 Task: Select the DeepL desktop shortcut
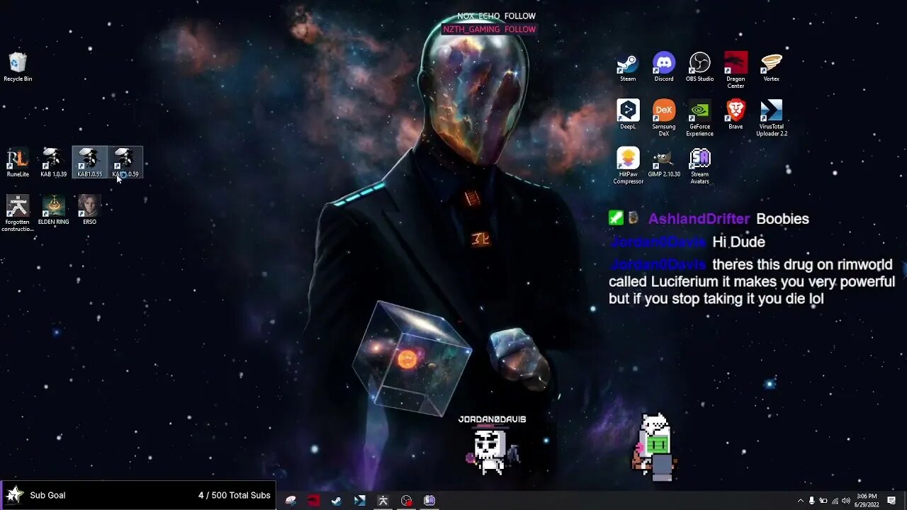628,115
